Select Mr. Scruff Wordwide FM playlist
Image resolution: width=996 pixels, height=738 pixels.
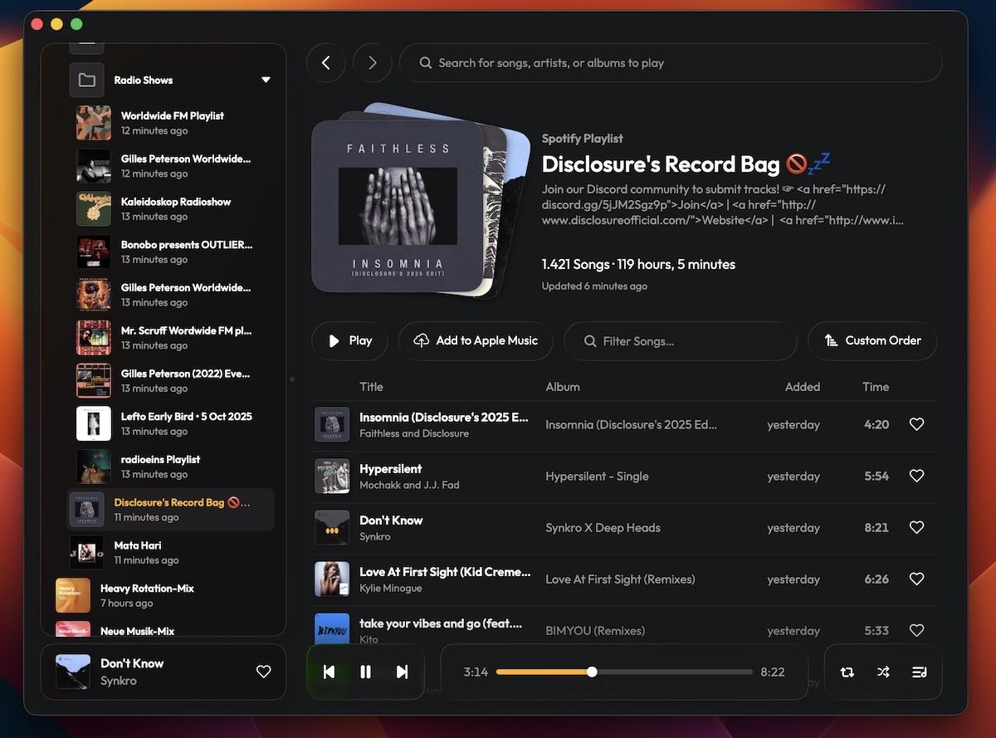pyautogui.click(x=170, y=338)
